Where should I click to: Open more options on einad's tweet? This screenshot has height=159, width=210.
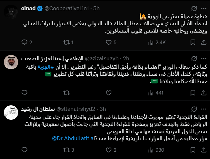click(203, 8)
